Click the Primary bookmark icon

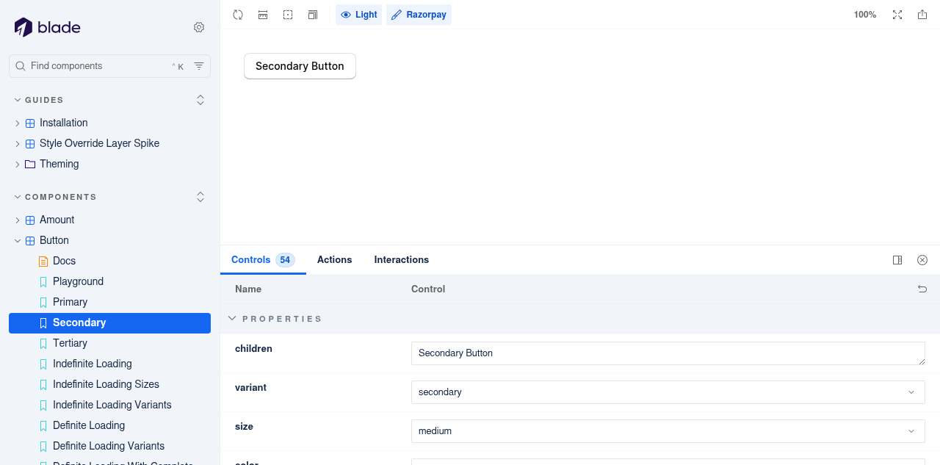[43, 303]
